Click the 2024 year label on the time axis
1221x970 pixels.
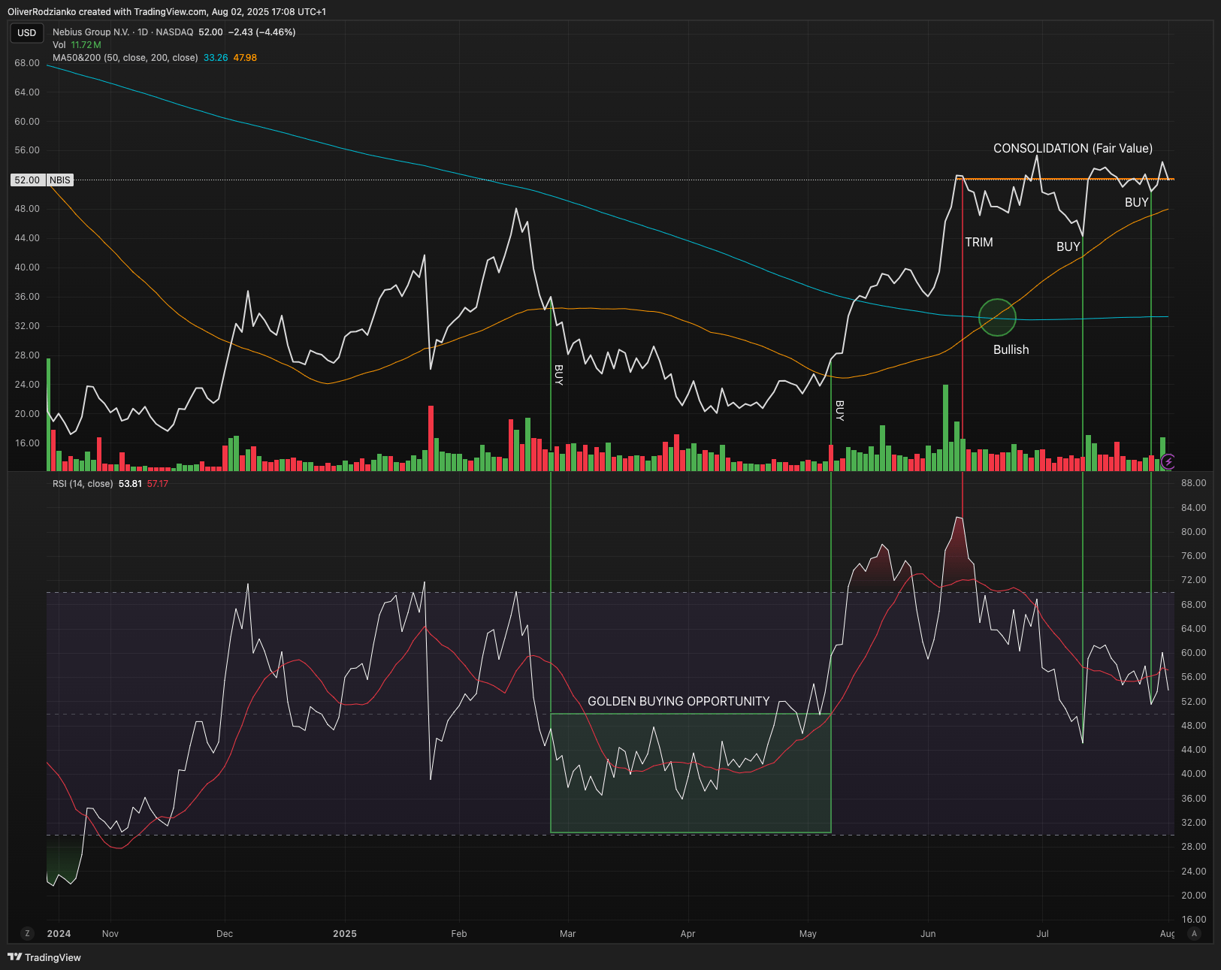point(59,933)
